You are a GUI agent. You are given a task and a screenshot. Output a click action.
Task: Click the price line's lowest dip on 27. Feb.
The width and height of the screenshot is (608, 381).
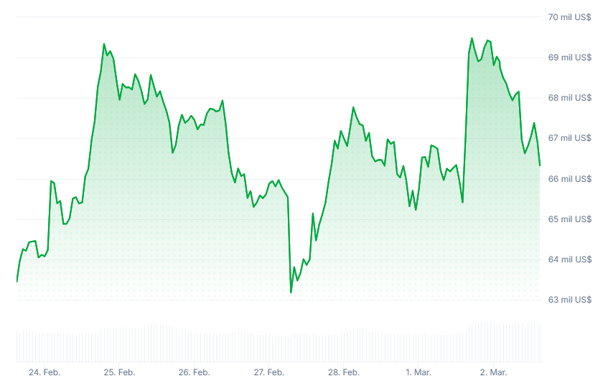point(291,292)
